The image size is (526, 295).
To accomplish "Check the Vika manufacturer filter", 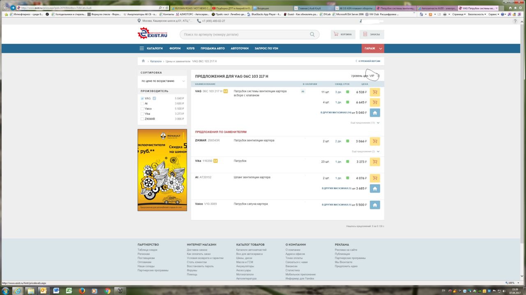I will coord(143,114).
